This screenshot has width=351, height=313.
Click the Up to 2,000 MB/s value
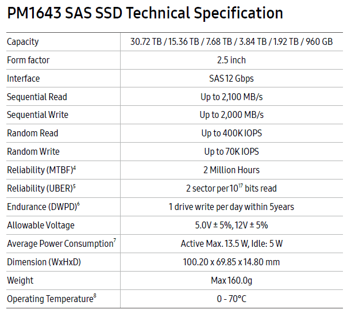(231, 115)
